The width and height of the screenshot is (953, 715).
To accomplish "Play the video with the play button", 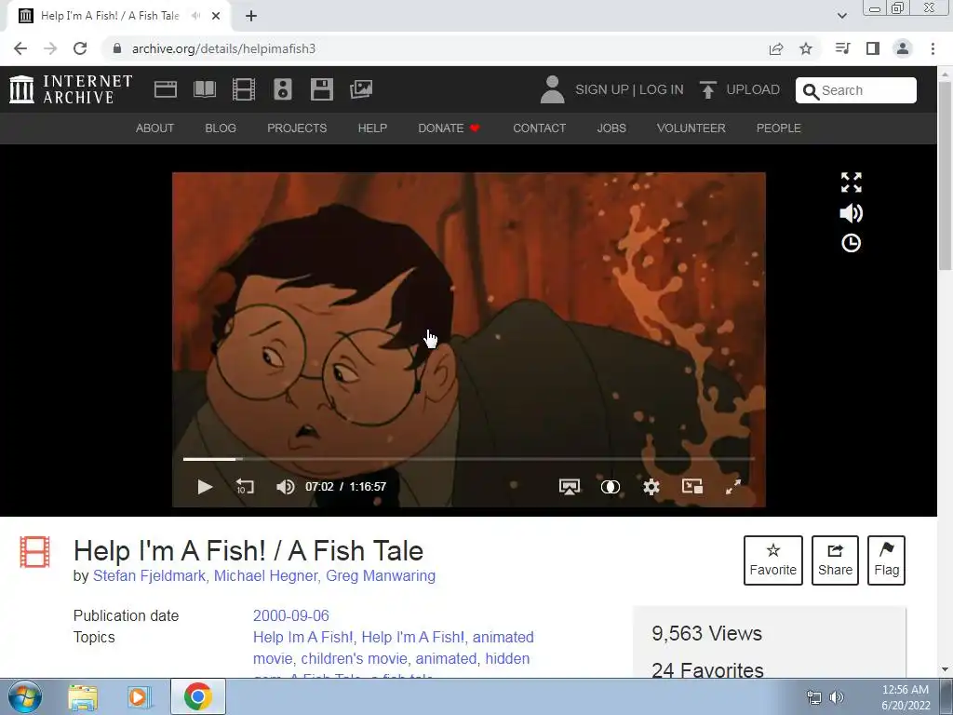I will 205,486.
